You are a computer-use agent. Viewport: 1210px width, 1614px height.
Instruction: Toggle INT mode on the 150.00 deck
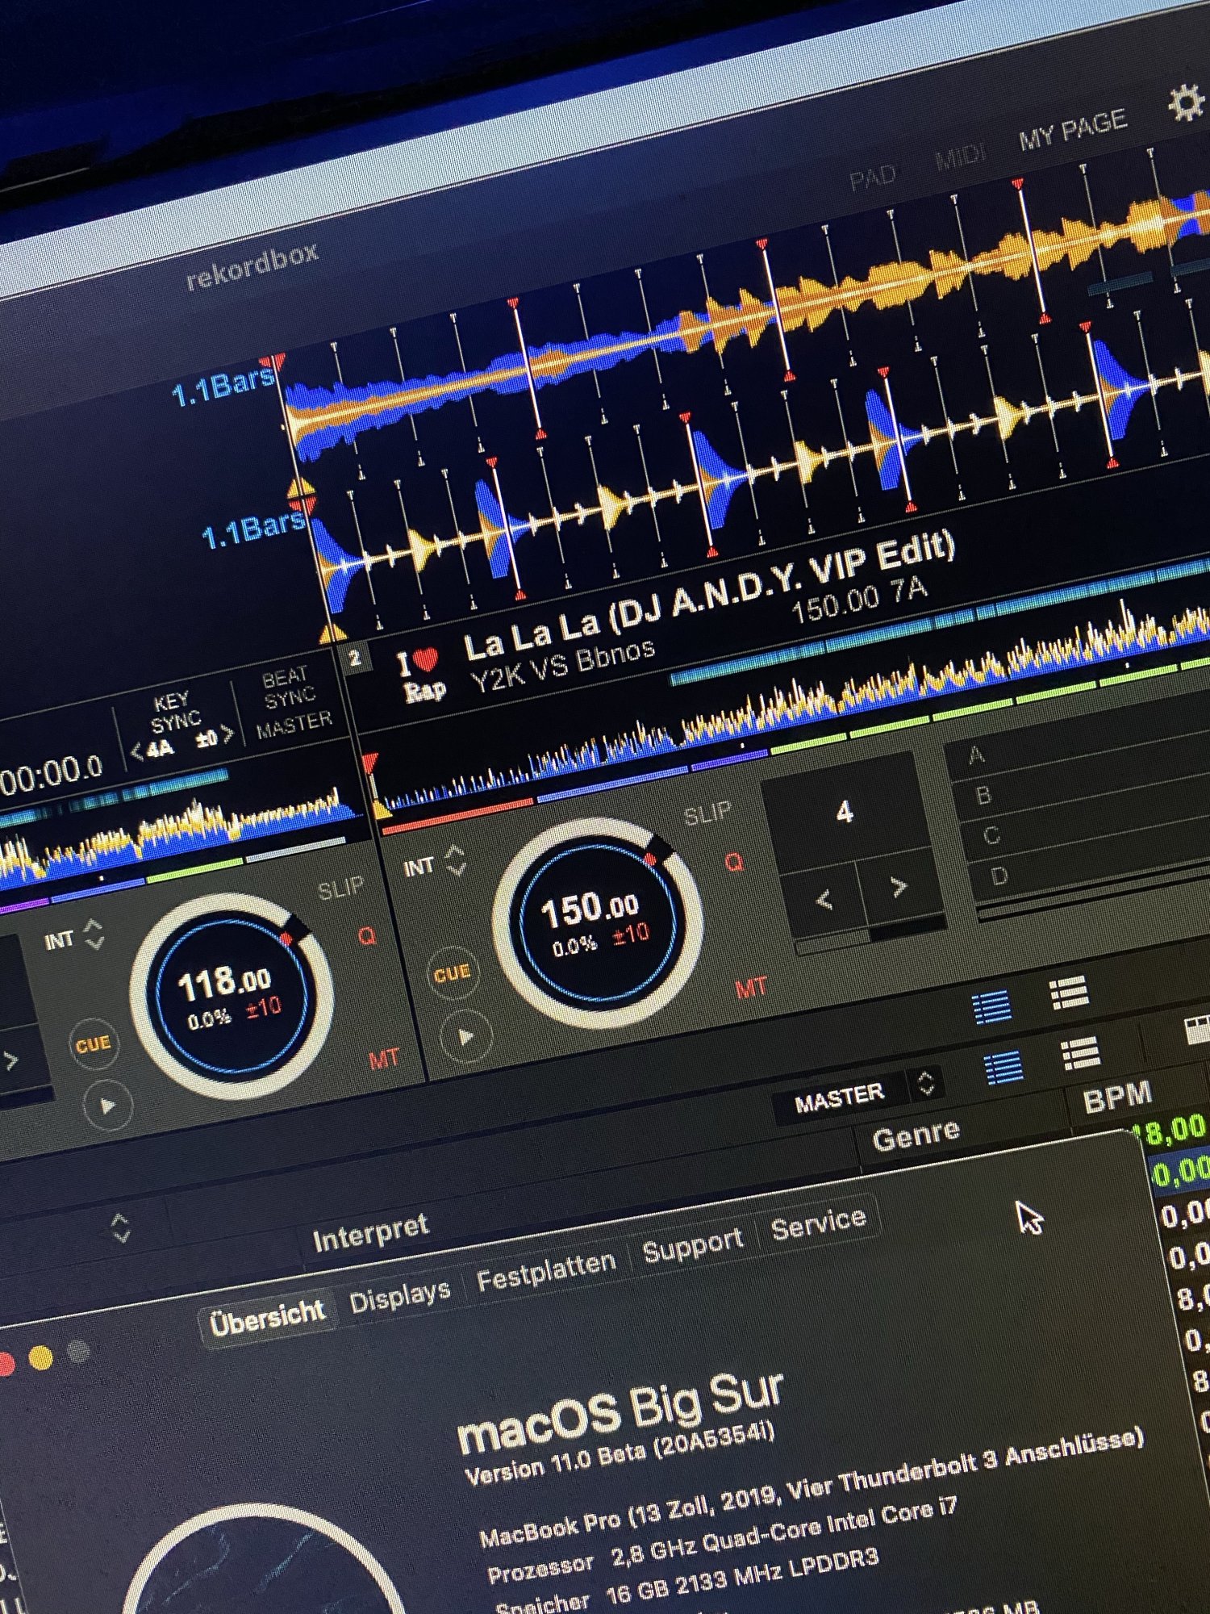(x=419, y=868)
